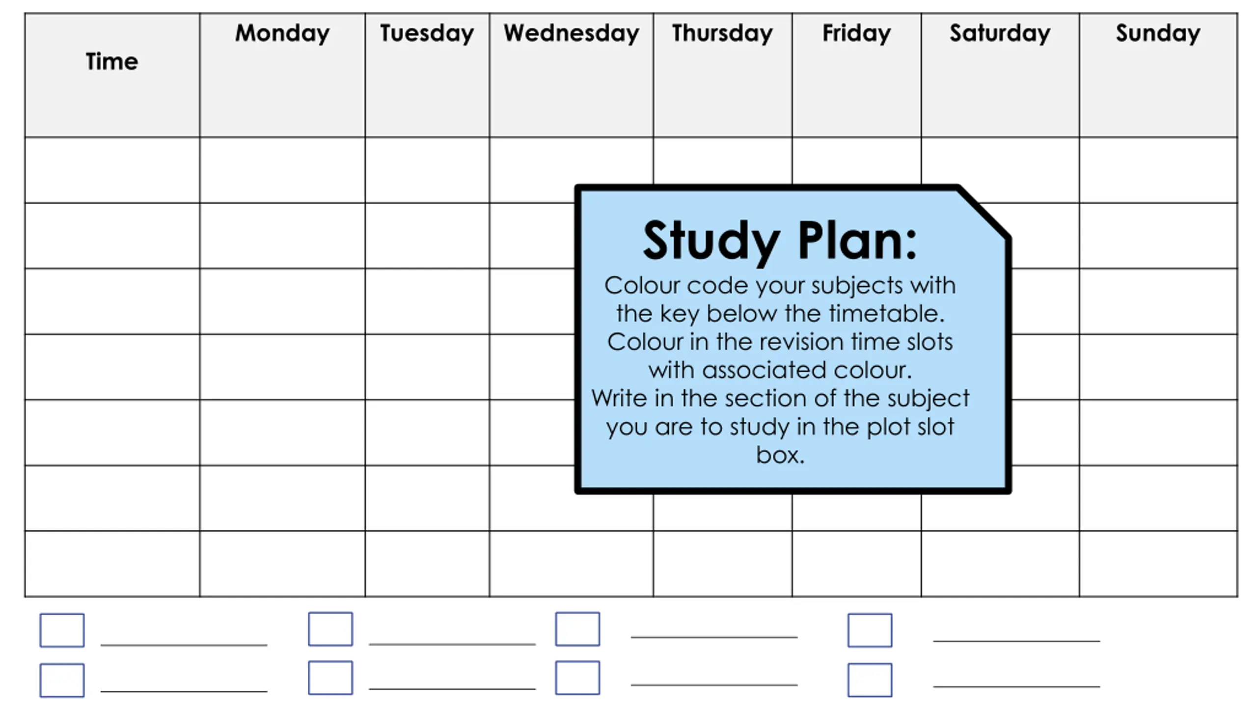
Task: Click the third colour key box in top row
Action: click(x=577, y=629)
